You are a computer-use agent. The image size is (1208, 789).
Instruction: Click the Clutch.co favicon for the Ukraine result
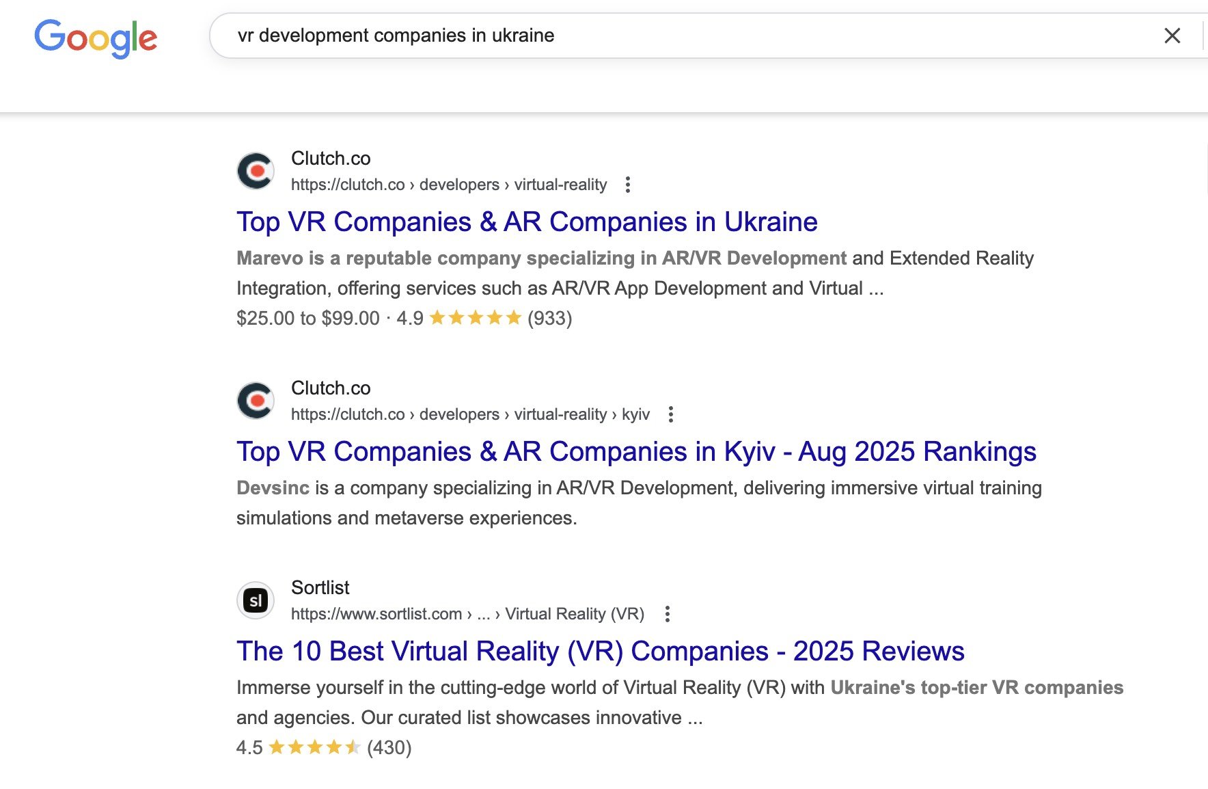point(256,171)
